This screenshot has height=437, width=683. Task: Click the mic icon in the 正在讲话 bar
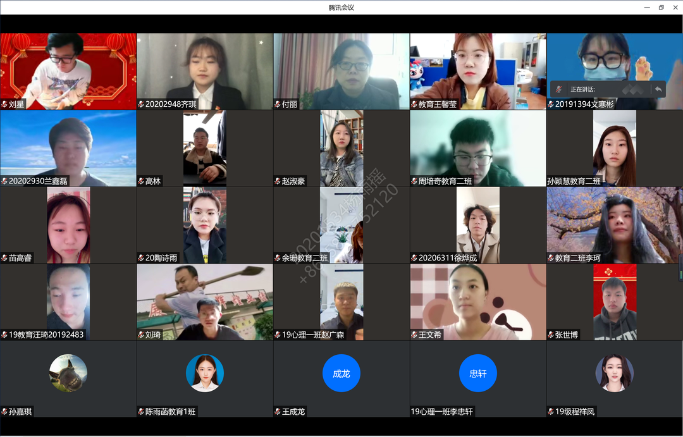pos(559,89)
